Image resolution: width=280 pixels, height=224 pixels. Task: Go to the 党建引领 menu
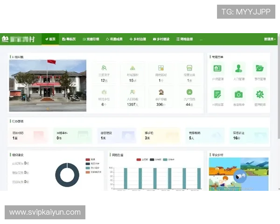click(91, 39)
